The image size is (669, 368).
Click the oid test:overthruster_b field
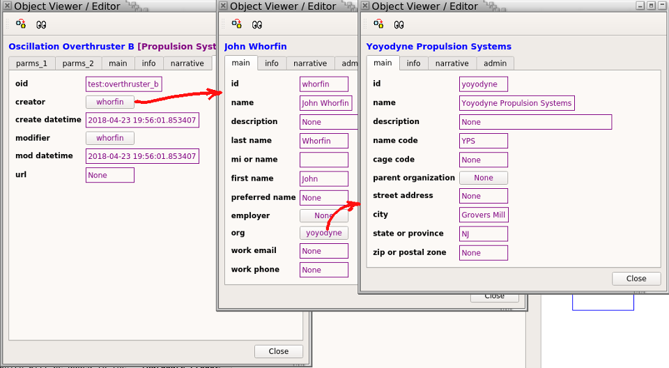(124, 84)
